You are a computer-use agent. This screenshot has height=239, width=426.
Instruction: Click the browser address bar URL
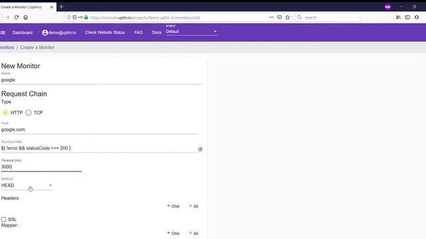coord(145,18)
